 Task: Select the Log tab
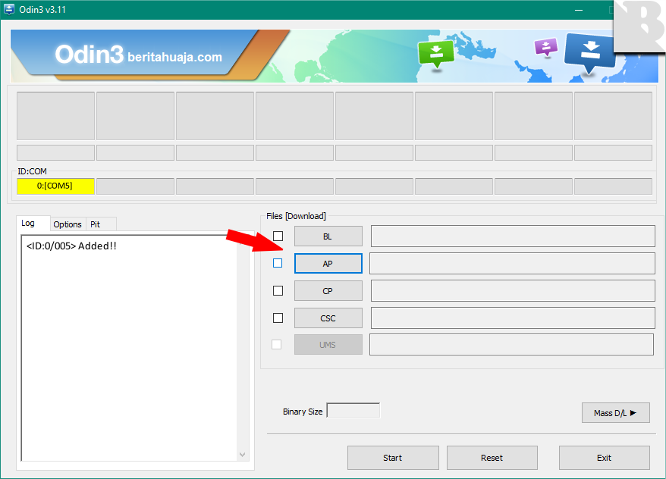[x=28, y=224]
